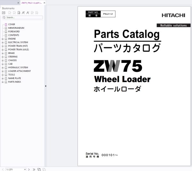The height and width of the screenshot is (171, 192).
Task: Select the STEERING bookmark label
Action: (13, 57)
